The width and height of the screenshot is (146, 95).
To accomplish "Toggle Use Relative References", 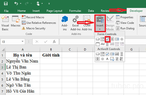I will point(39,23).
